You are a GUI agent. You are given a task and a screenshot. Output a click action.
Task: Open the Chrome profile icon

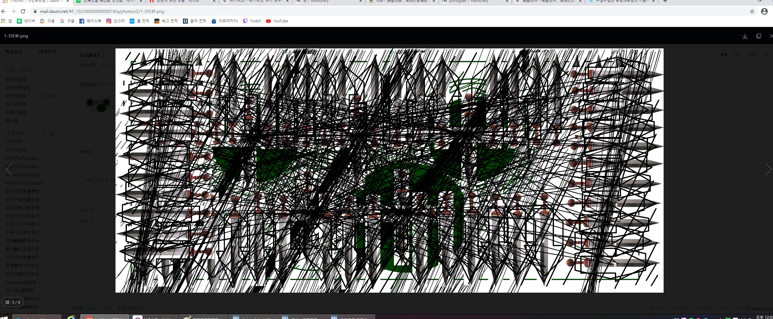764,11
